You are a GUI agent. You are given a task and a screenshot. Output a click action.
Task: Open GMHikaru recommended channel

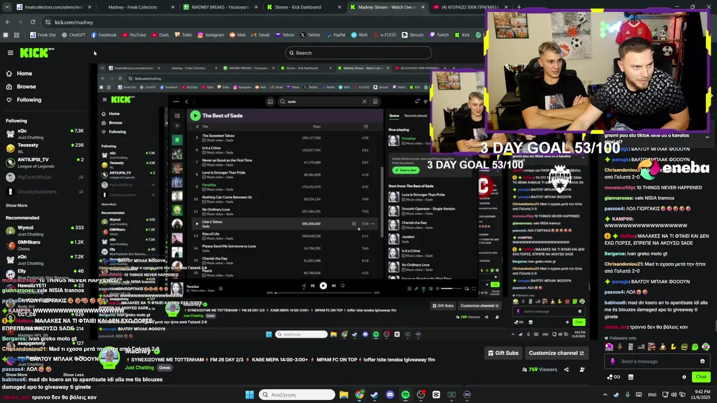pos(45,245)
